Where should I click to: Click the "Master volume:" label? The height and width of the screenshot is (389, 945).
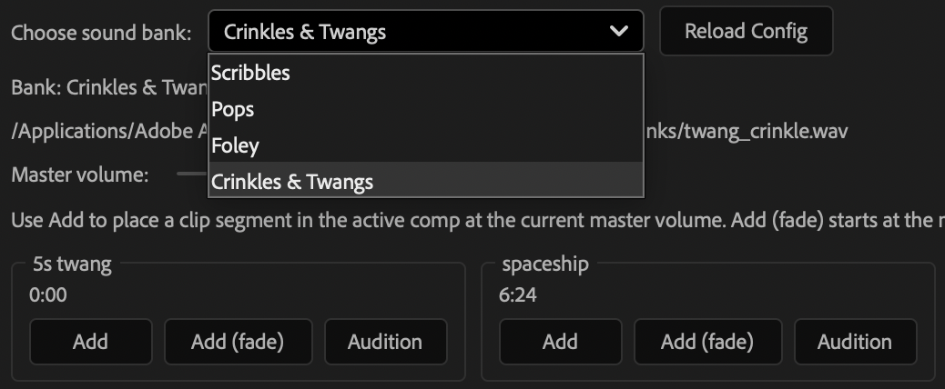click(x=80, y=175)
